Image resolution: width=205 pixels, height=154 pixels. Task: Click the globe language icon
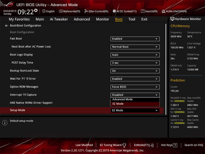pyautogui.click(x=44, y=11)
